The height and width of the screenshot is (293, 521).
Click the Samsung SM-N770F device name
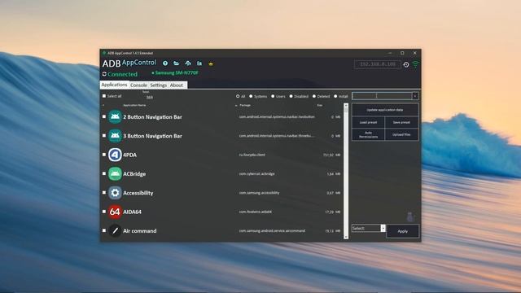click(177, 72)
